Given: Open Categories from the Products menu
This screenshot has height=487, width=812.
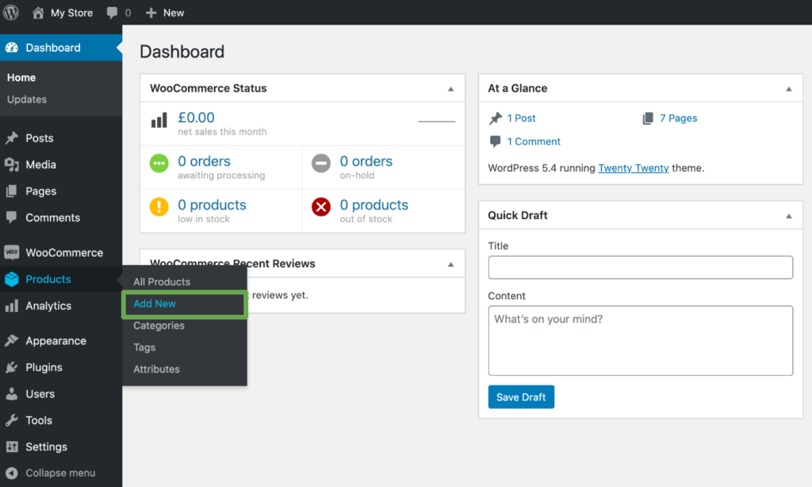Looking at the screenshot, I should coord(159,325).
